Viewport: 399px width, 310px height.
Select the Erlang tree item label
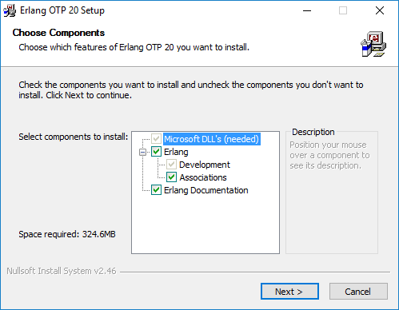[176, 152]
